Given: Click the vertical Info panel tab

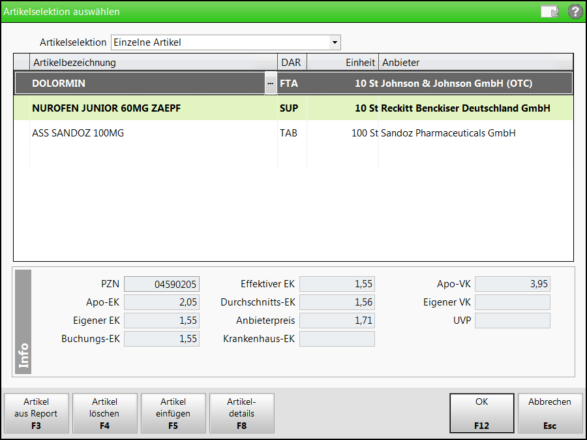Looking at the screenshot, I should coord(23,322).
